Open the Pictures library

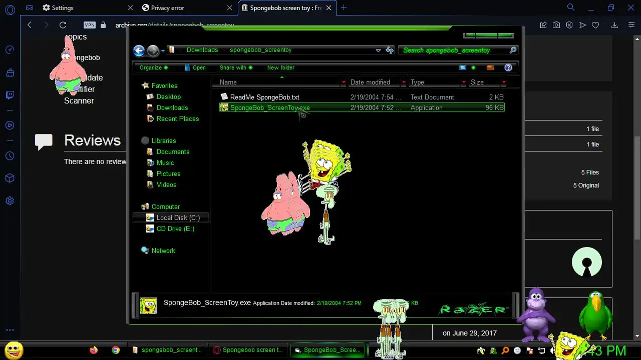[168, 173]
